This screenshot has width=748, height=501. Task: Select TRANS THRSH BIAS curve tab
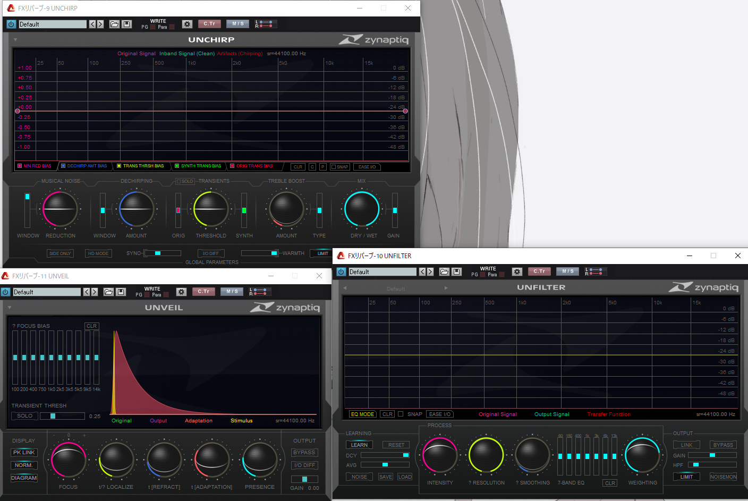tap(140, 166)
